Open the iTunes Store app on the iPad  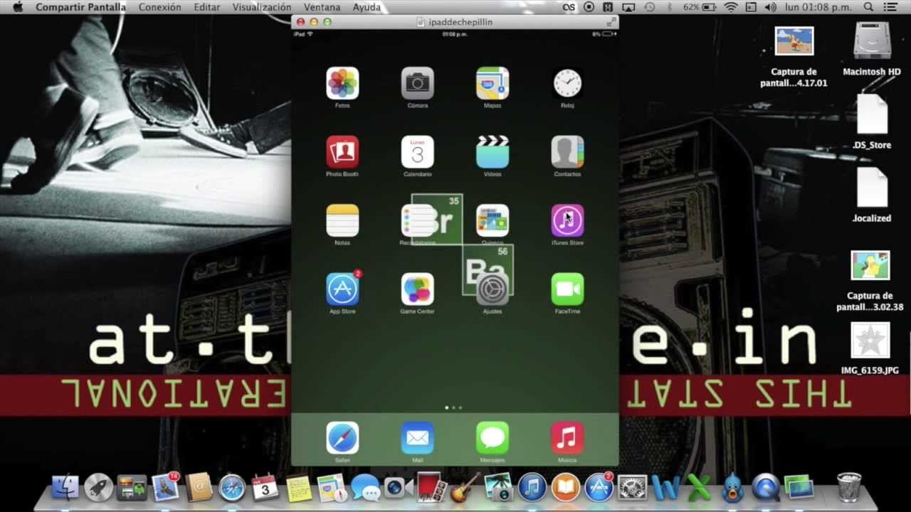[x=567, y=220]
